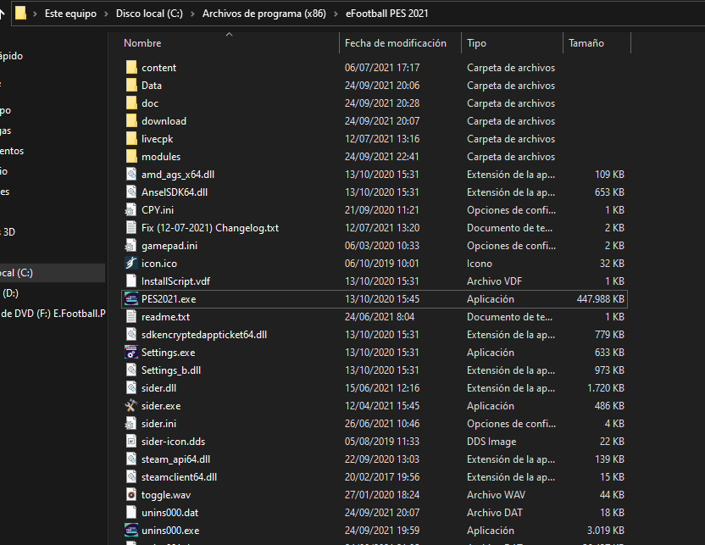Sort by the Nombre column header
The width and height of the screenshot is (705, 545).
(x=142, y=43)
